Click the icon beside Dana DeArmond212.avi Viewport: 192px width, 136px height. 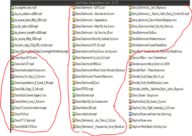click(x=74, y=83)
